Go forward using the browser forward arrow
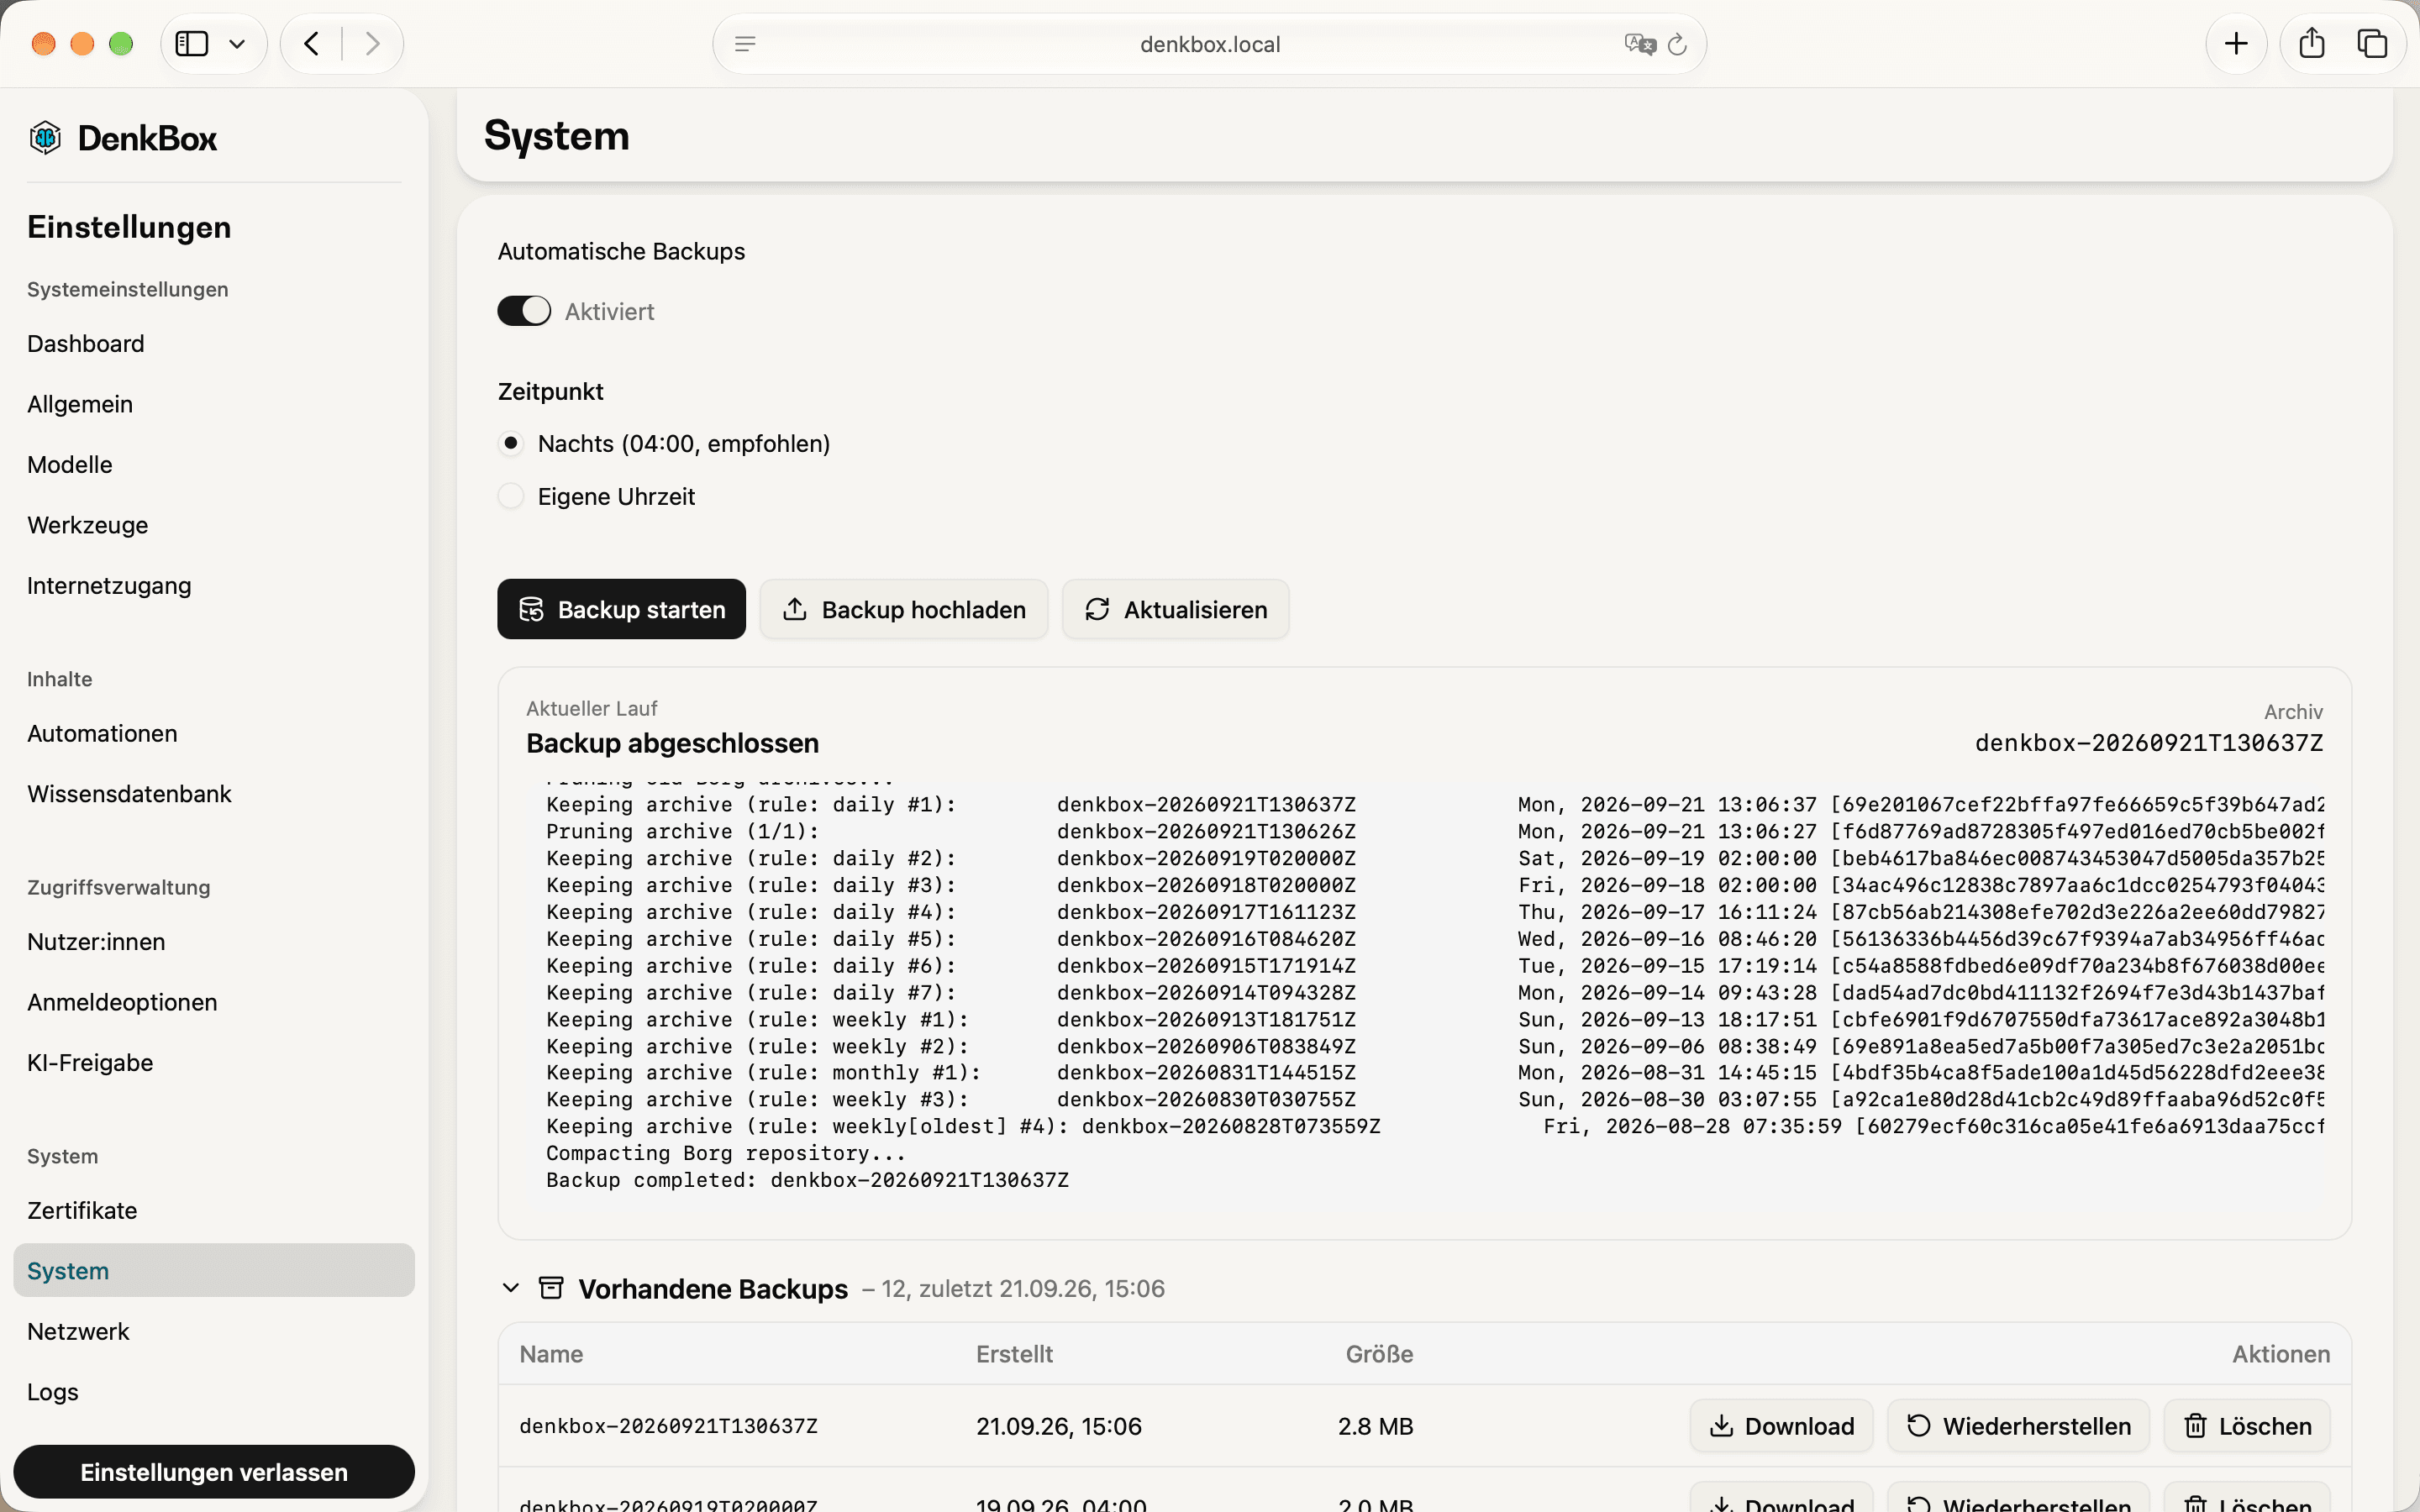This screenshot has width=2420, height=1512. pyautogui.click(x=372, y=44)
